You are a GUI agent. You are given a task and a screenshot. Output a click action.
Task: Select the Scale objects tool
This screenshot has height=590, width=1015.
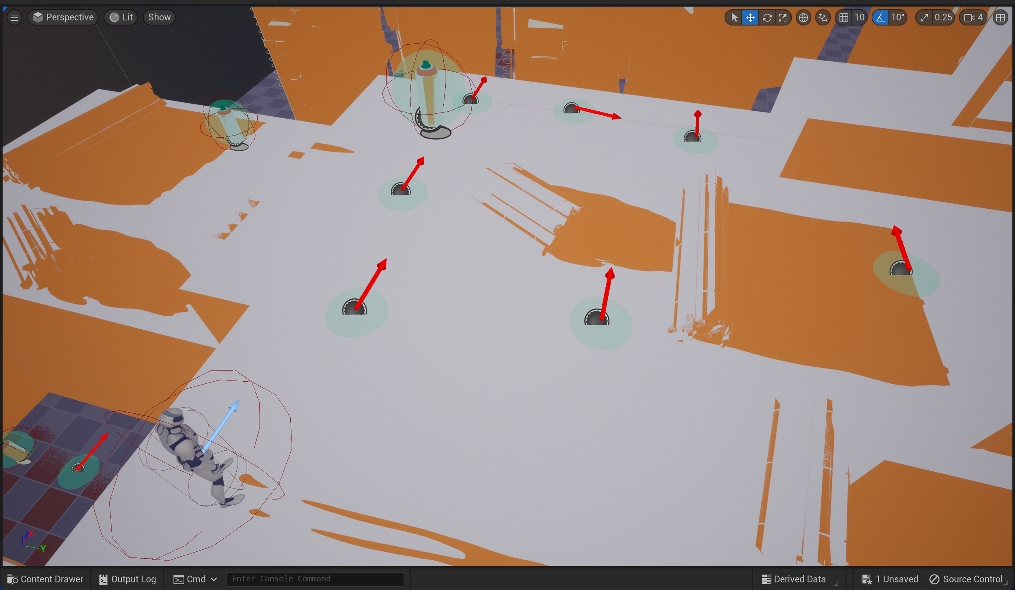[x=783, y=17]
